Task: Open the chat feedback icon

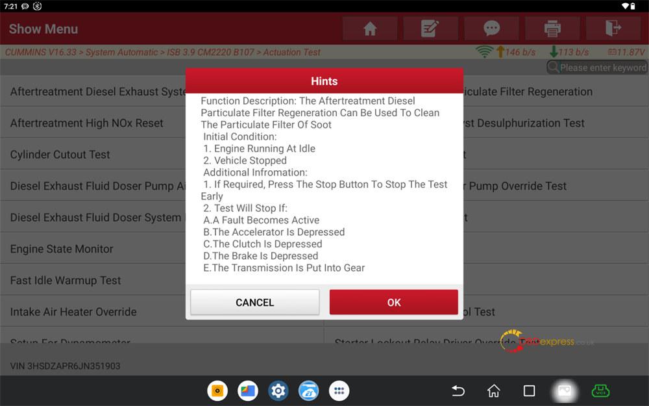Action: [491, 29]
